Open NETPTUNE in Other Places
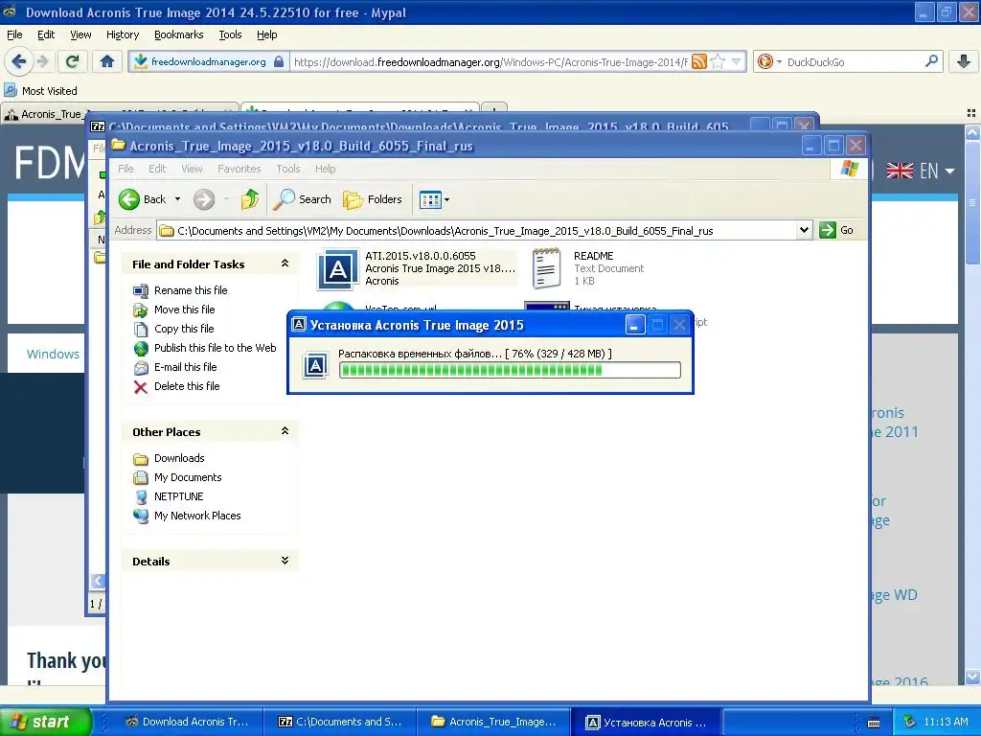This screenshot has height=736, width=981. click(x=178, y=496)
